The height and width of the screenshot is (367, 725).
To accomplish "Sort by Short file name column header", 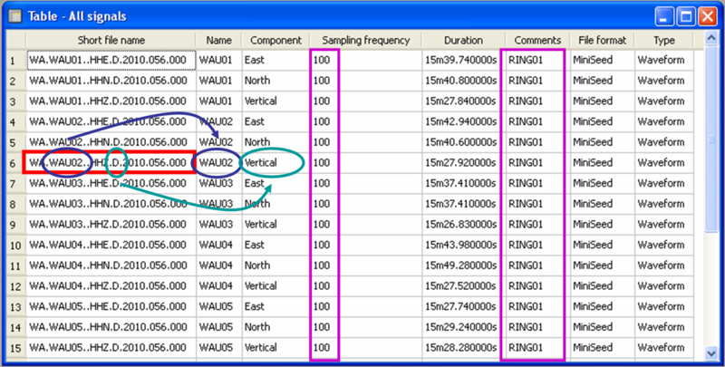I will 111,41.
